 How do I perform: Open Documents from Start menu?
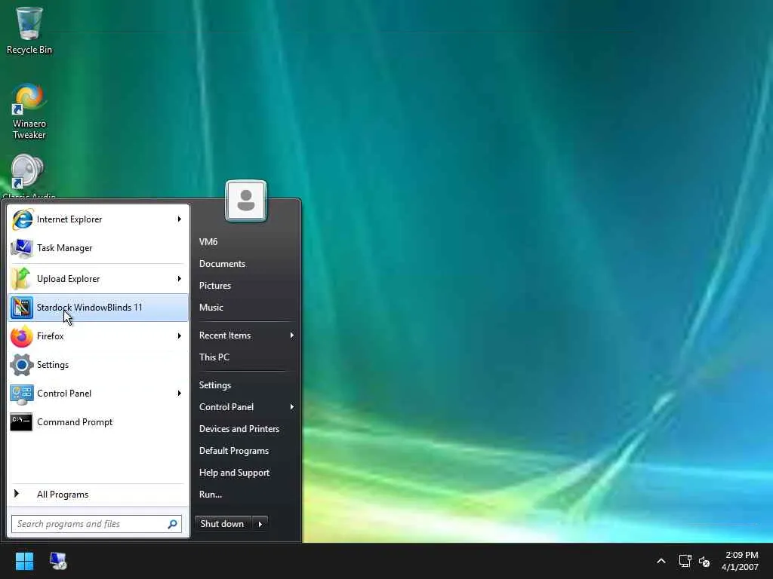tap(223, 264)
